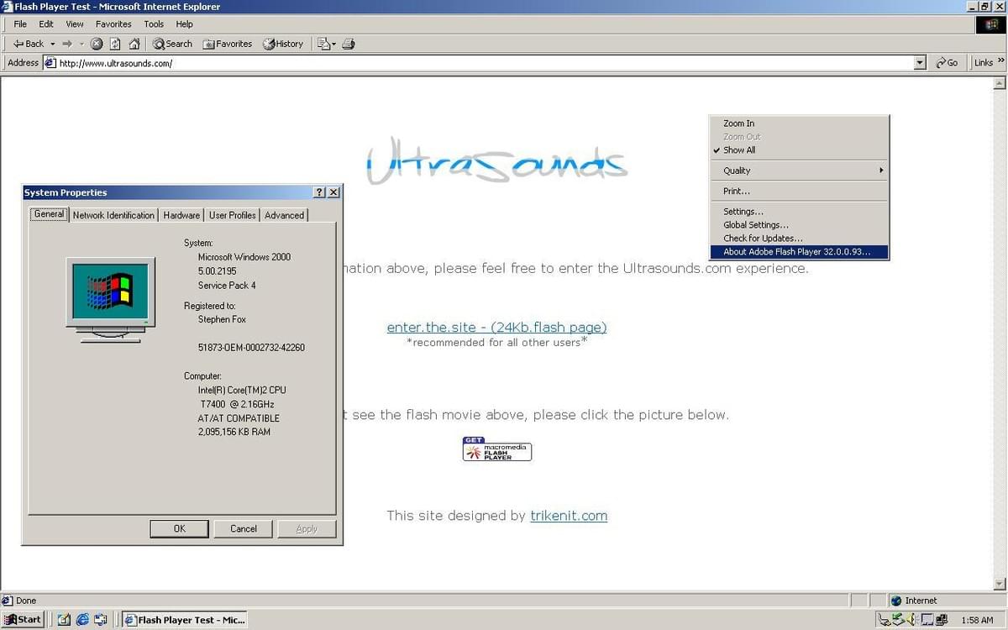
Task: Open the Edit menu
Action: (x=46, y=24)
